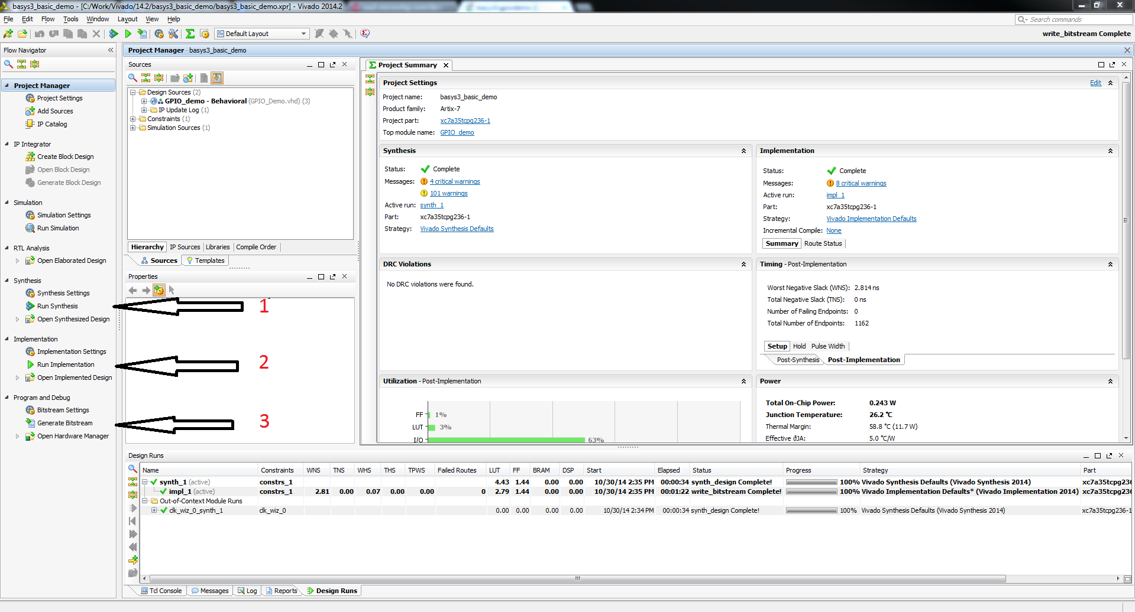Collapse the Synthesis summary section
The height and width of the screenshot is (612, 1135).
(x=743, y=151)
